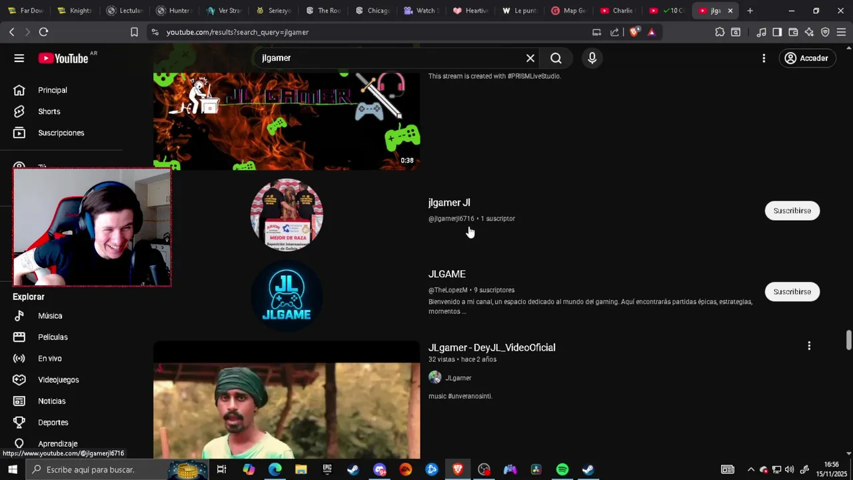Click the browser address bar URL
This screenshot has height=480, width=853.
tap(237, 32)
